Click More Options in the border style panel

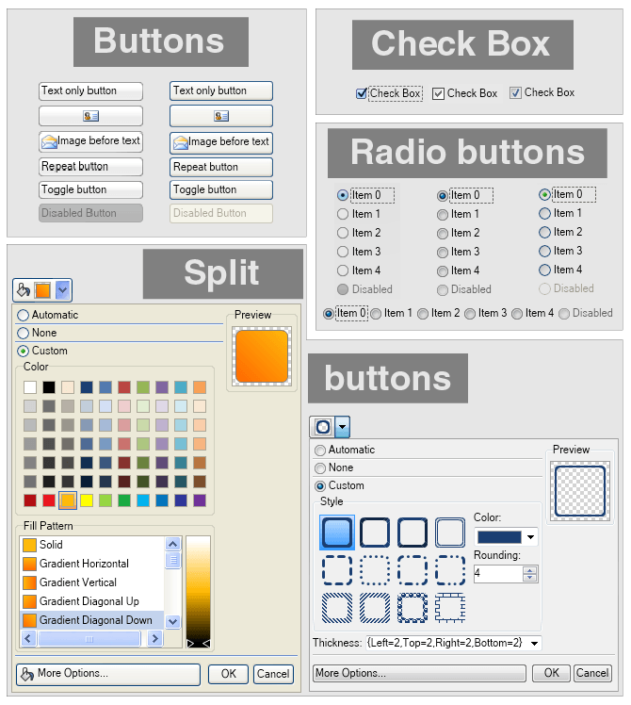[419, 673]
